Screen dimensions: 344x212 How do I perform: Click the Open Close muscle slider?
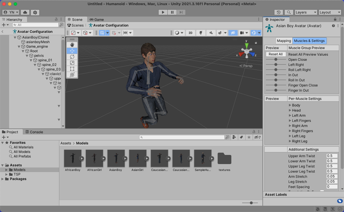(276, 60)
